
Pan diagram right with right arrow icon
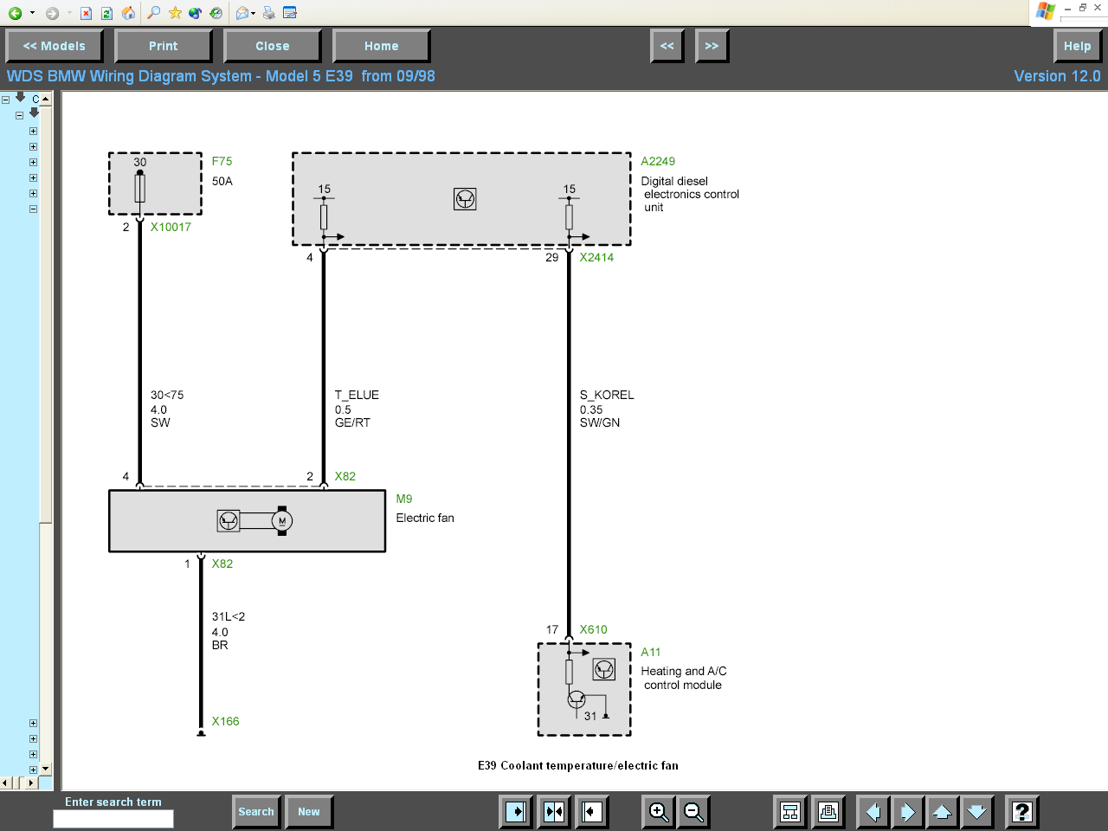point(907,812)
